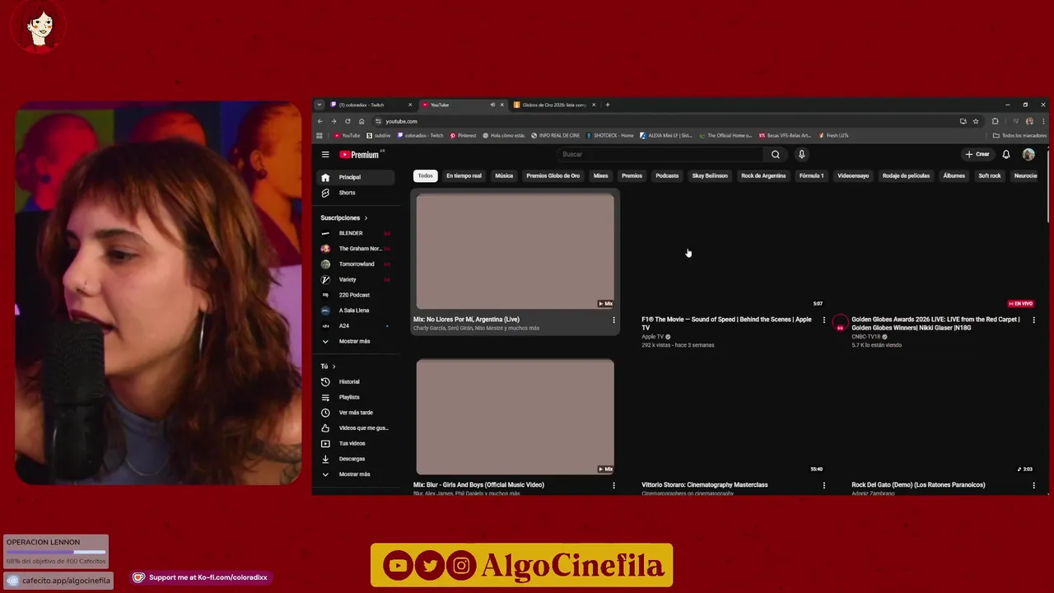Viewport: 1054px width, 593px height.
Task: Open options for Vittorio Storaro Masterclass
Action: click(x=823, y=485)
